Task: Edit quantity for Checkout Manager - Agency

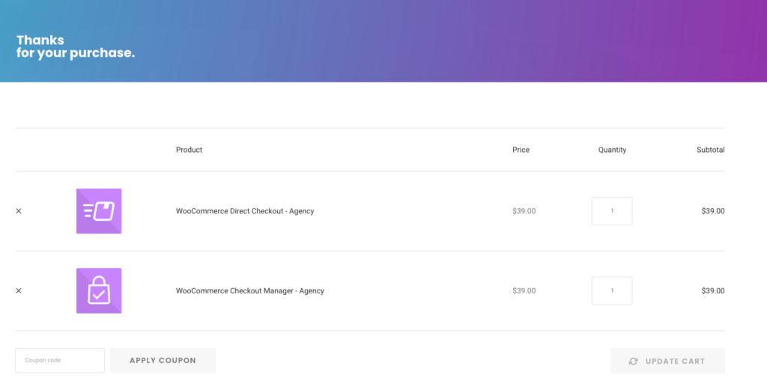Action: click(612, 290)
